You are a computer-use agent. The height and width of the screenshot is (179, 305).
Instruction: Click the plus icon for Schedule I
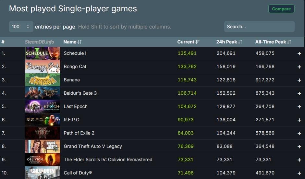(299, 54)
